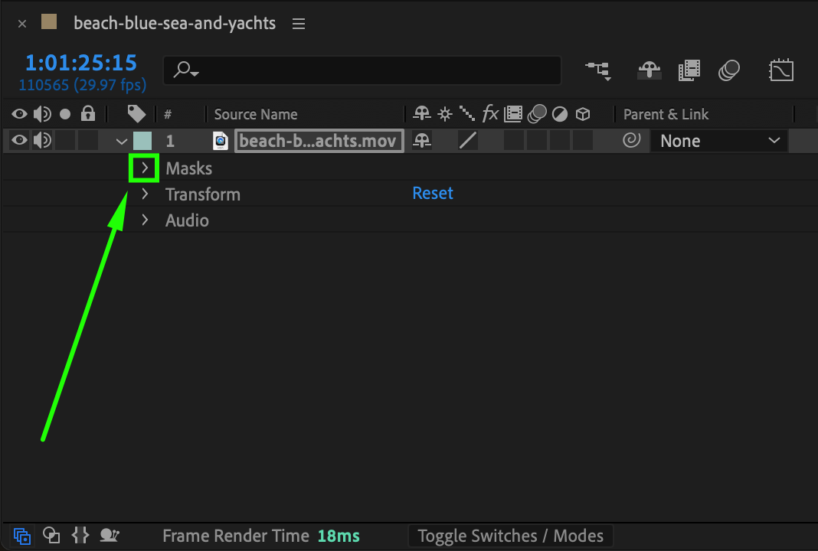
Task: Open the timeline panel menu
Action: tap(299, 24)
